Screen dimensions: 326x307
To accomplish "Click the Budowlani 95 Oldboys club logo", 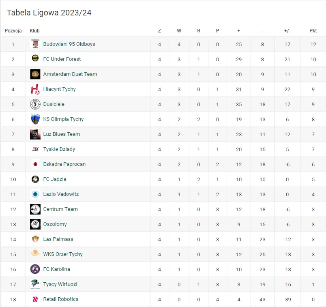I will [x=35, y=44].
